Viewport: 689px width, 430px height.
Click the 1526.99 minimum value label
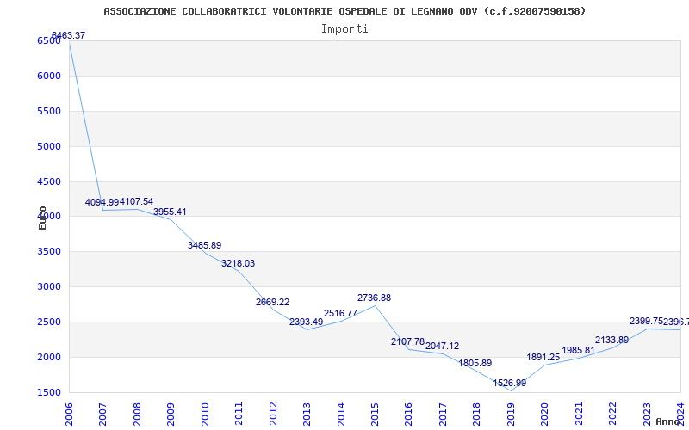pyautogui.click(x=509, y=383)
